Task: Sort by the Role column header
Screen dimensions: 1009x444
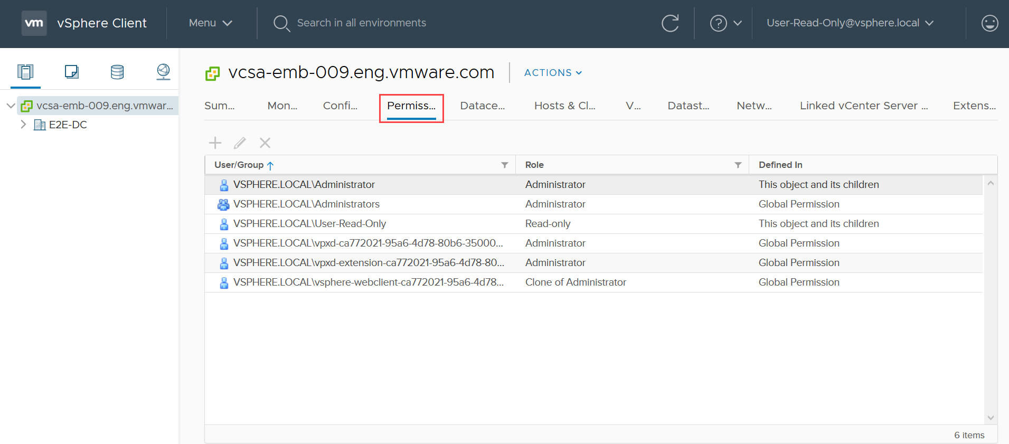Action: 534,165
